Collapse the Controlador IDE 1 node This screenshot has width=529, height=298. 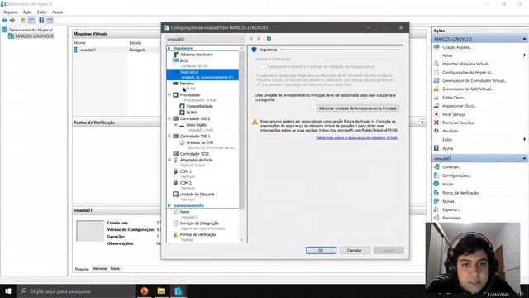click(x=169, y=136)
